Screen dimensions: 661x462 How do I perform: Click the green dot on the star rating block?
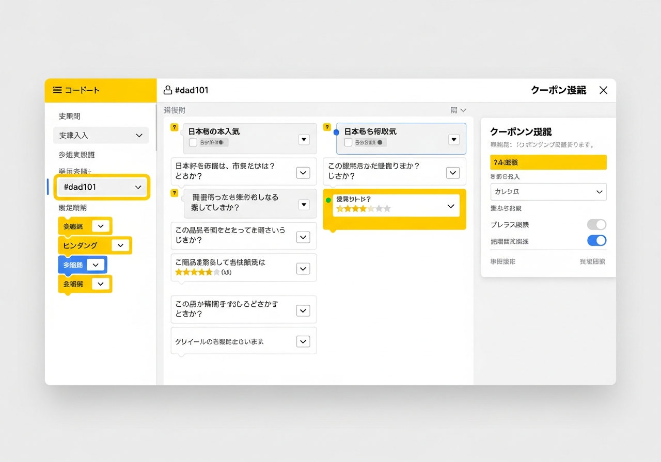point(328,200)
